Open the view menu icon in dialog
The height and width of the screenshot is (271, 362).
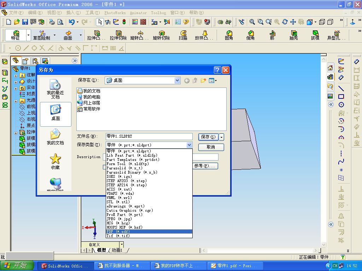pyautogui.click(x=212, y=80)
